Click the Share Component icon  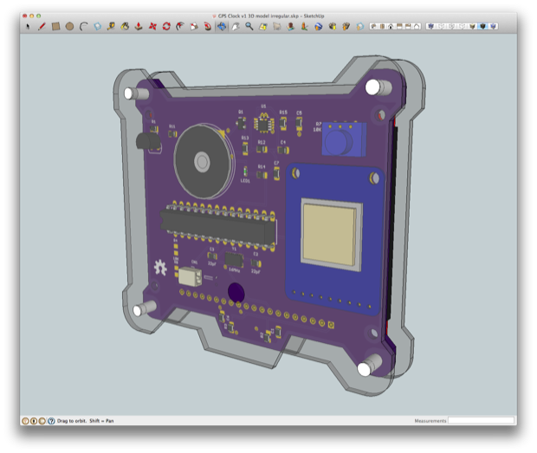(x=360, y=26)
